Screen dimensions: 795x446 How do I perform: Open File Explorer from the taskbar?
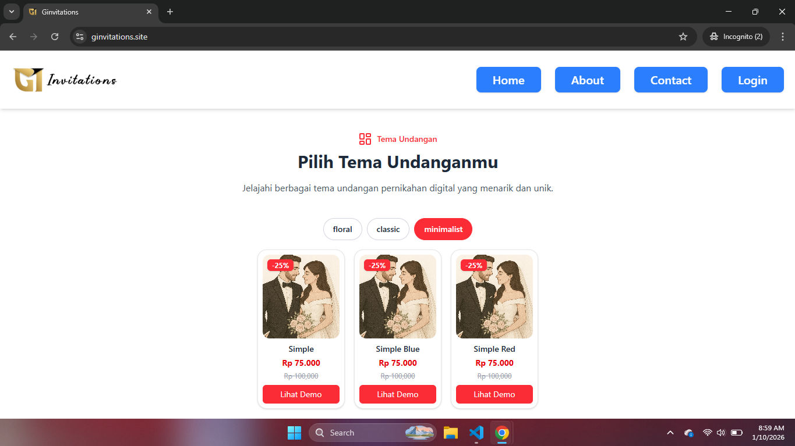point(450,433)
